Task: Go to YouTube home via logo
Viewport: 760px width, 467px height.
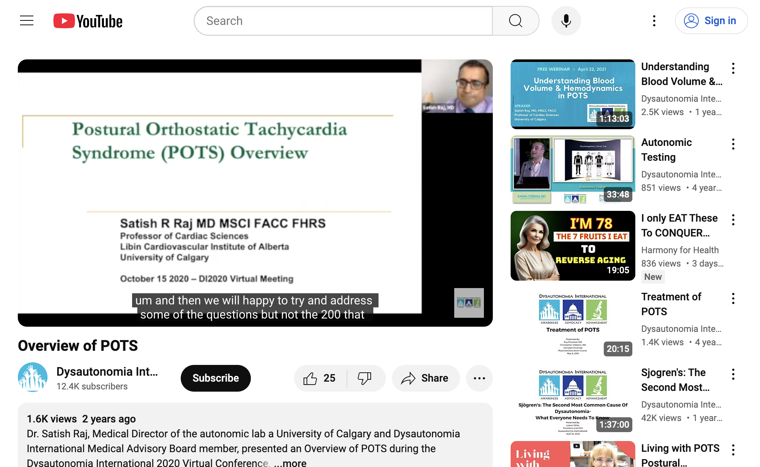Action: [x=88, y=21]
